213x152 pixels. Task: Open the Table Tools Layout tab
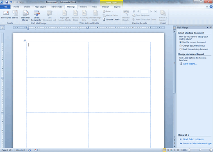[x=117, y=7]
